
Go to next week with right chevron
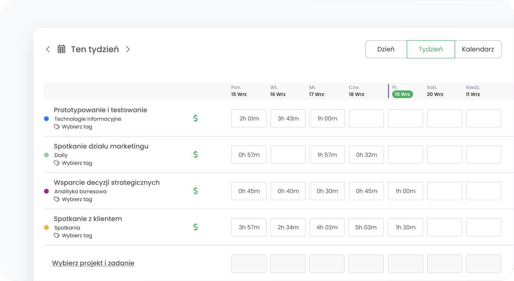point(128,49)
